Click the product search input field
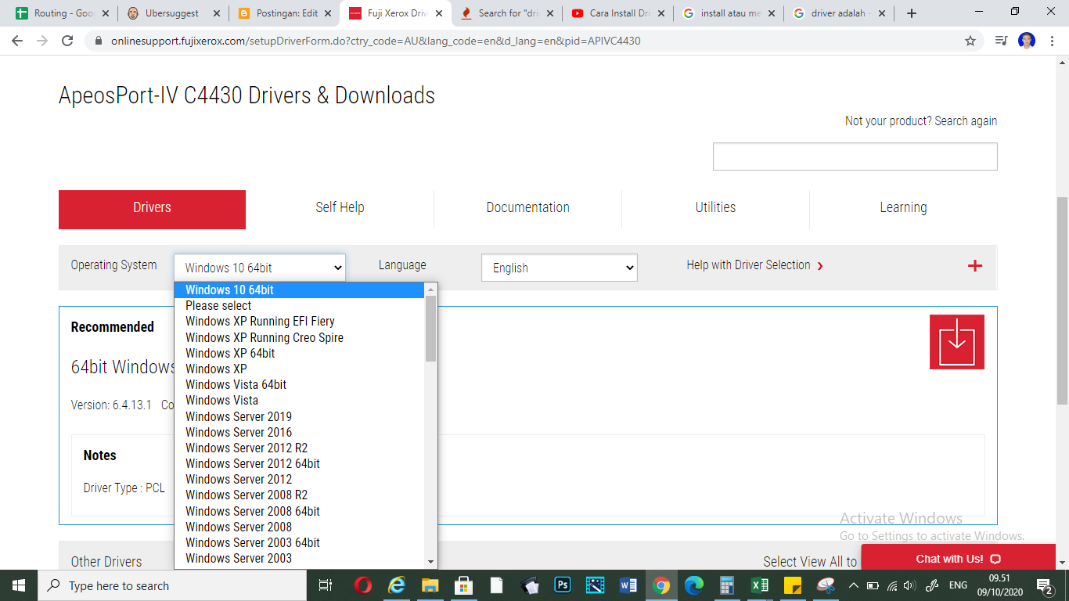 [855, 157]
